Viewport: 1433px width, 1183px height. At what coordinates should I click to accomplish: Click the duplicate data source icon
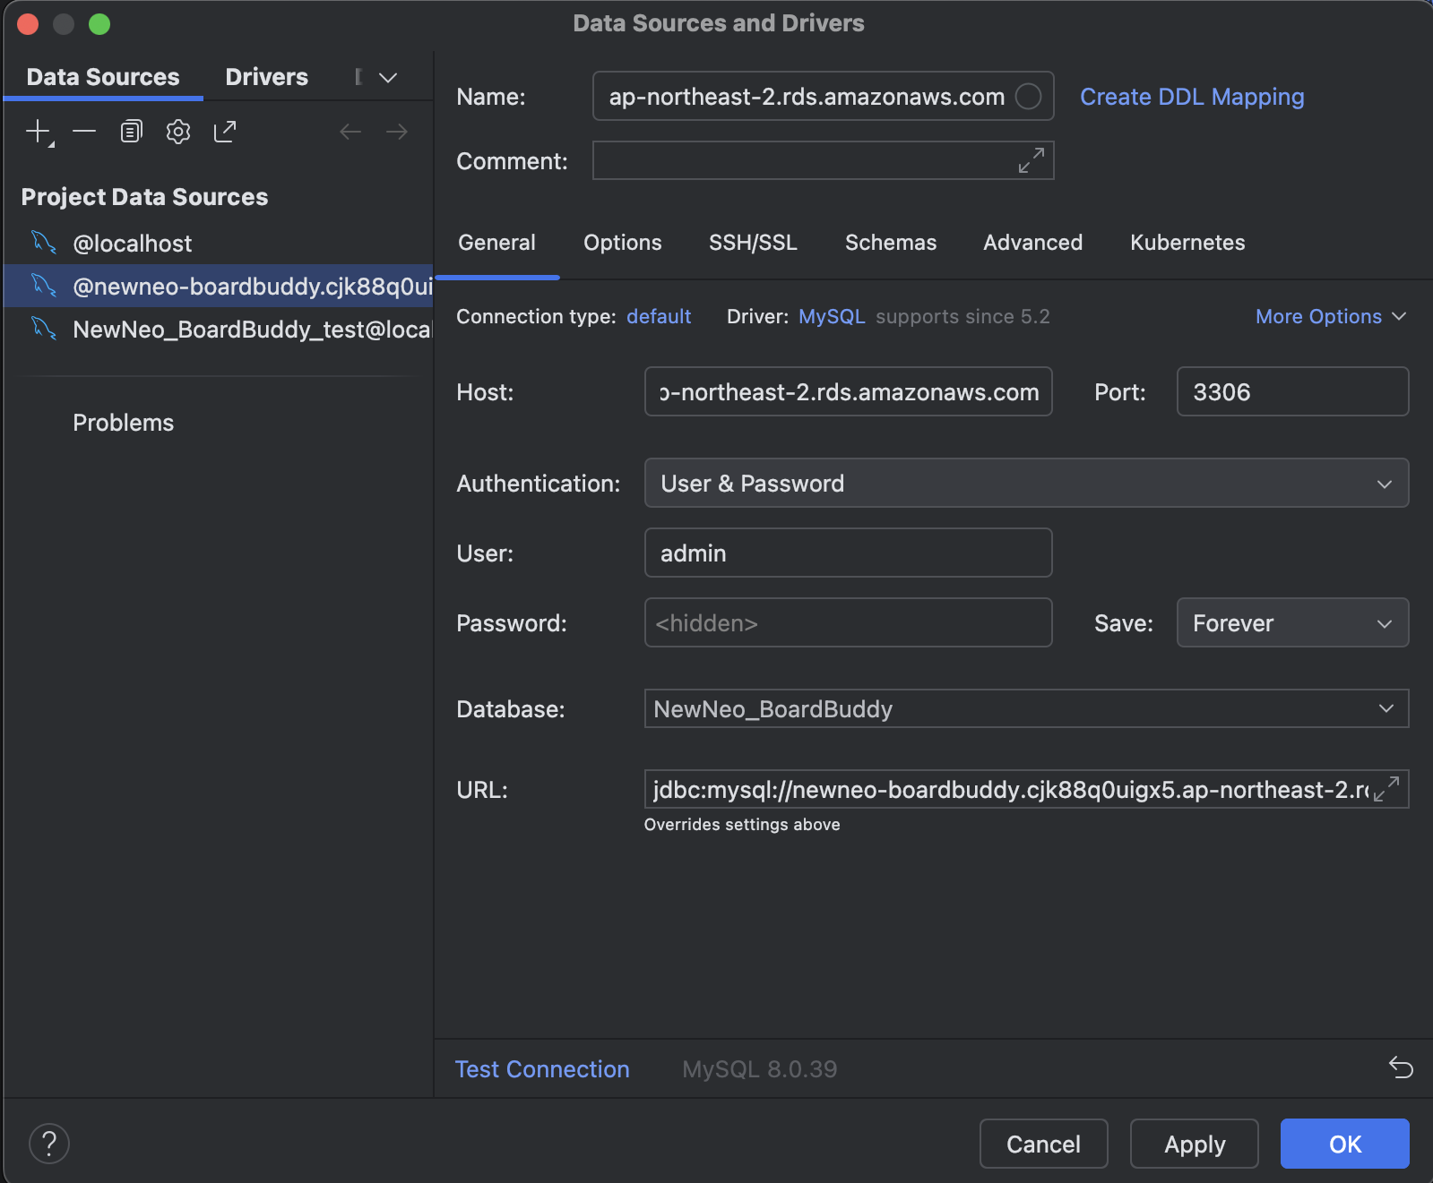click(132, 132)
